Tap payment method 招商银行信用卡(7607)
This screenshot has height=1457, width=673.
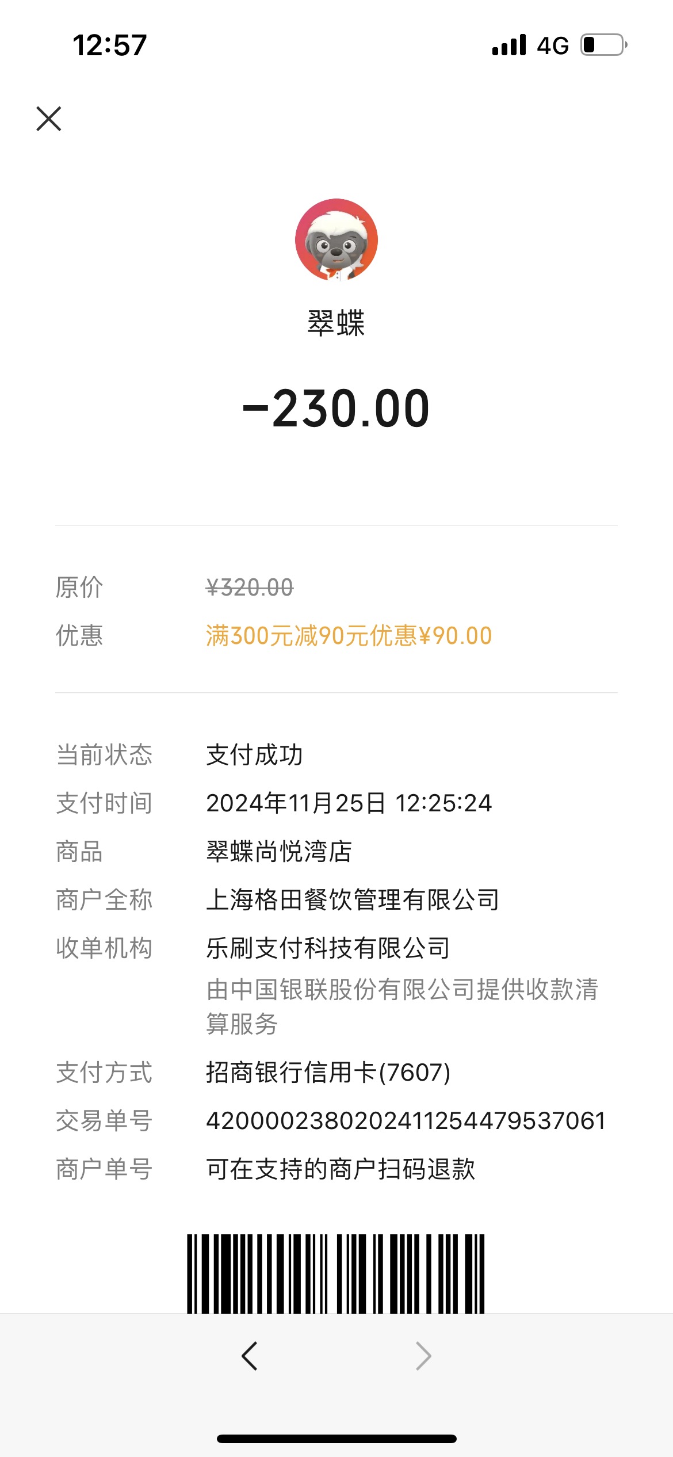(x=328, y=1072)
